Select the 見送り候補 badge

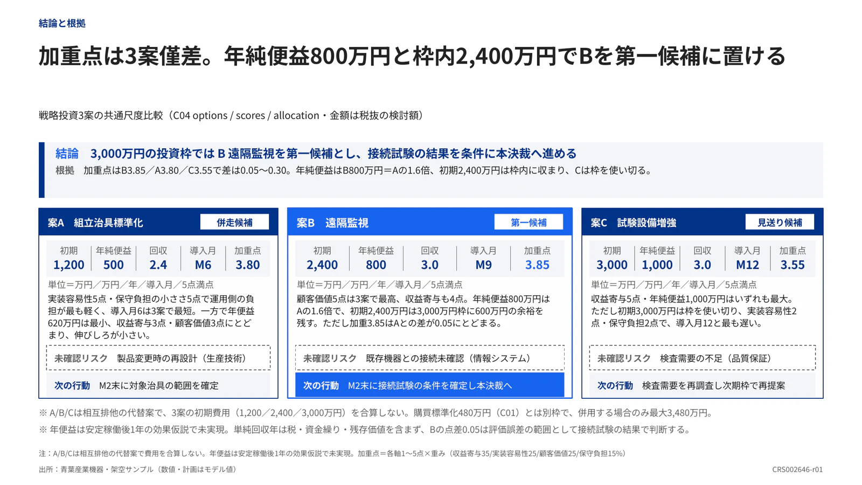[780, 222]
